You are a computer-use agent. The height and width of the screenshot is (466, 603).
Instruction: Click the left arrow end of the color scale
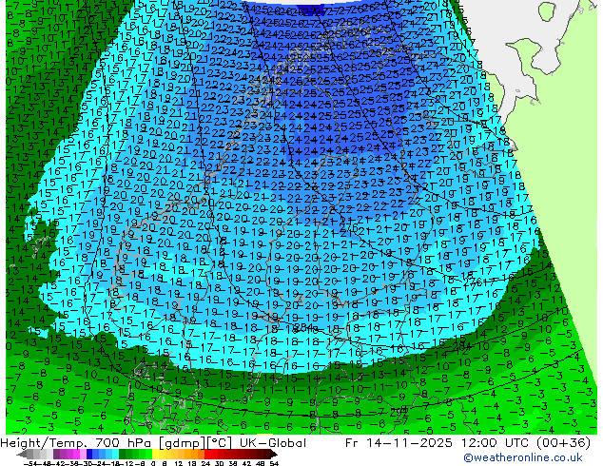click(x=22, y=454)
